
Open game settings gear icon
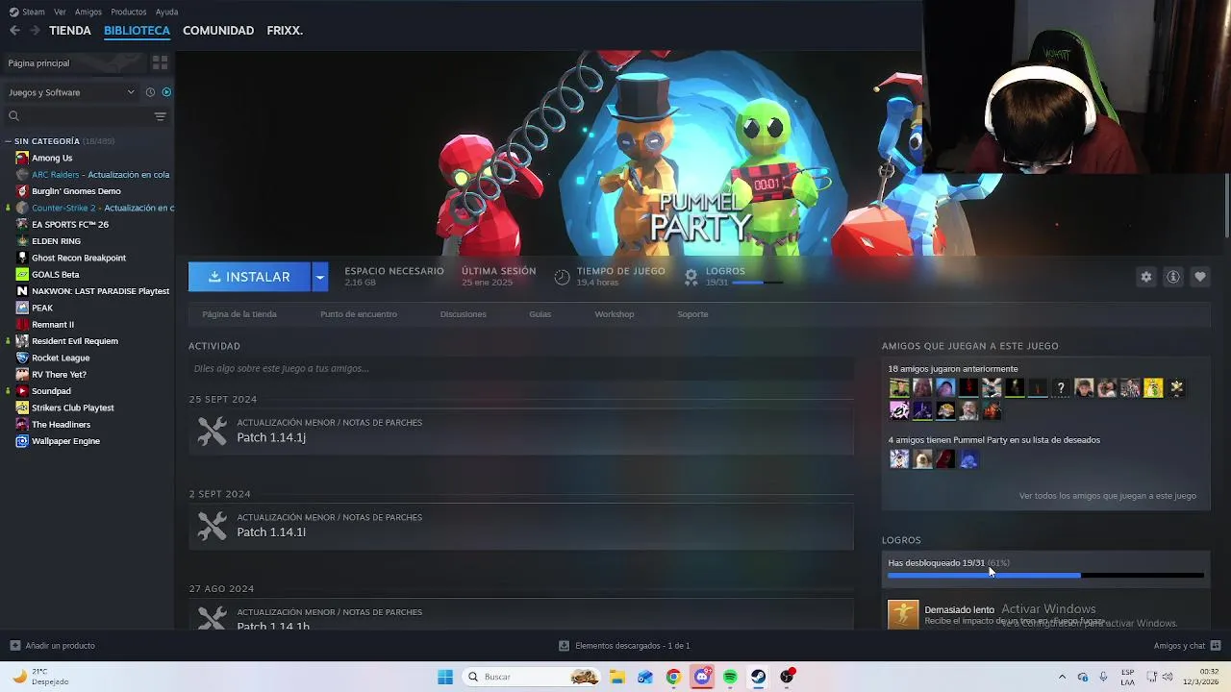click(x=1146, y=277)
